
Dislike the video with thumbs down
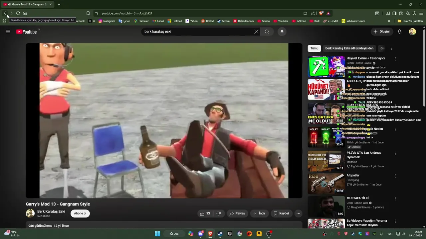(219, 213)
